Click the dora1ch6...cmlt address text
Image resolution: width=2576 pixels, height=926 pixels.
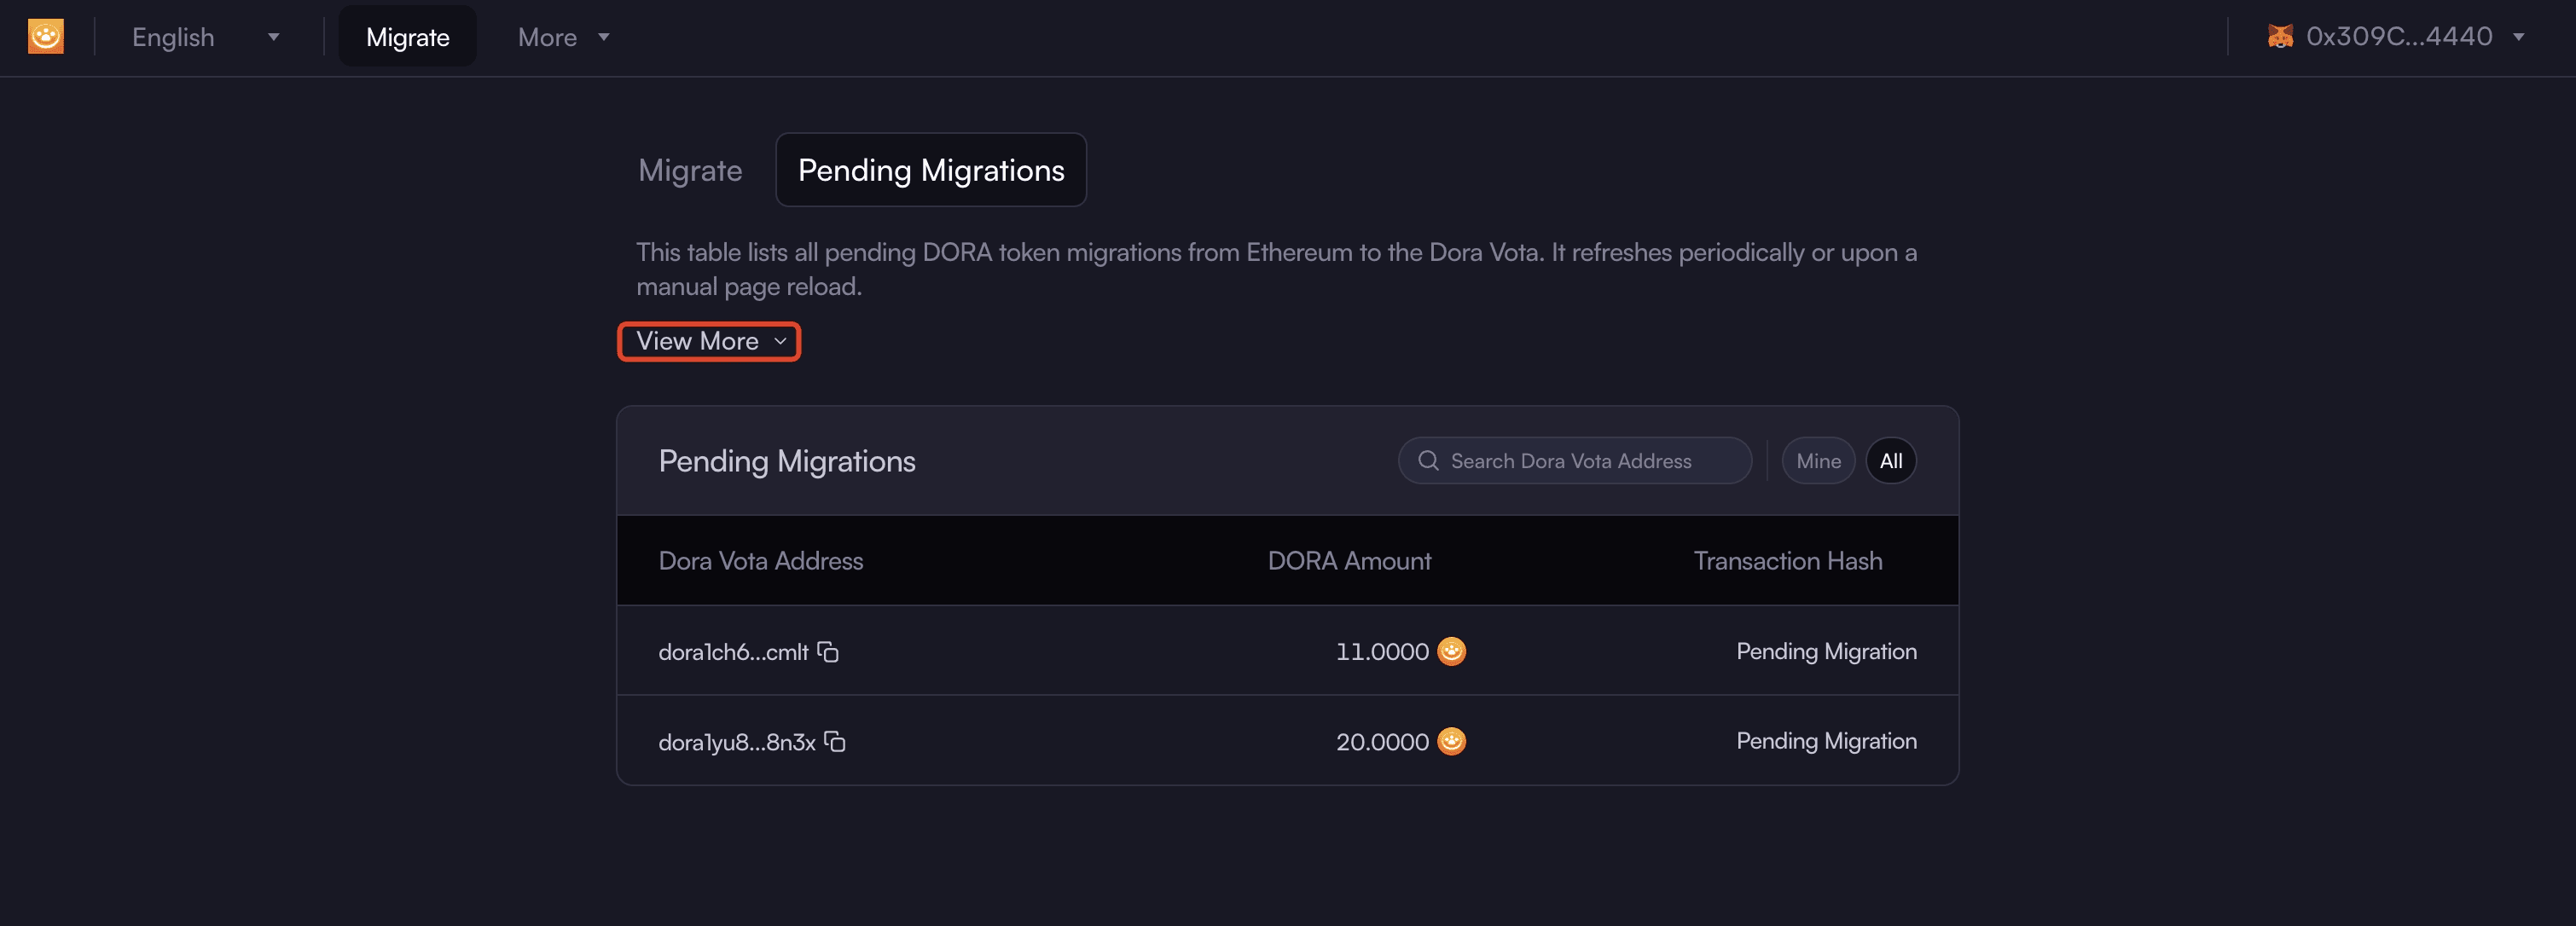pos(733,652)
